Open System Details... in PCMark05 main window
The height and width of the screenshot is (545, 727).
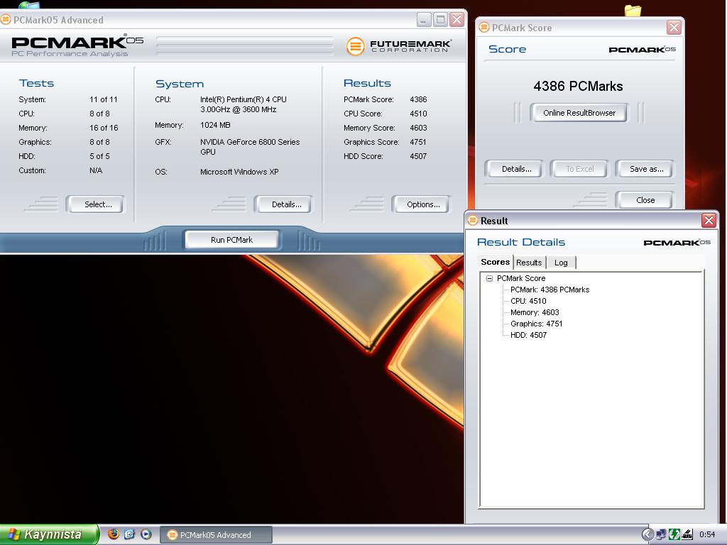click(283, 204)
